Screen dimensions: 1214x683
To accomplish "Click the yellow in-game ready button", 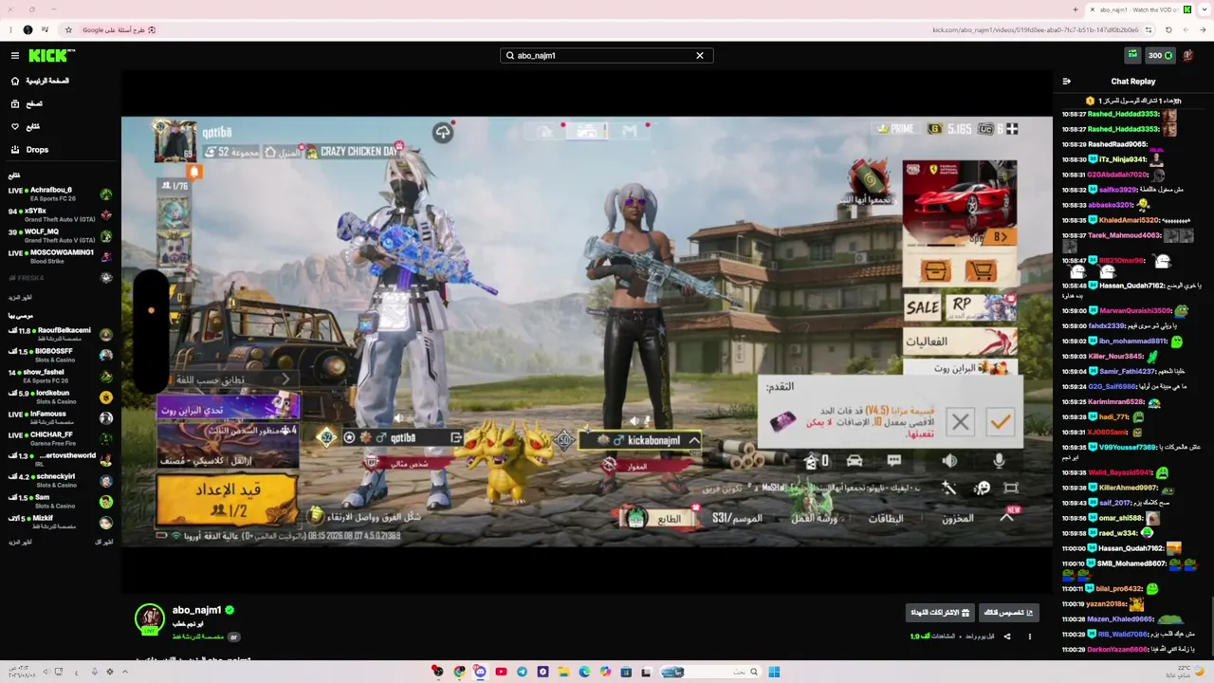I will tap(228, 500).
